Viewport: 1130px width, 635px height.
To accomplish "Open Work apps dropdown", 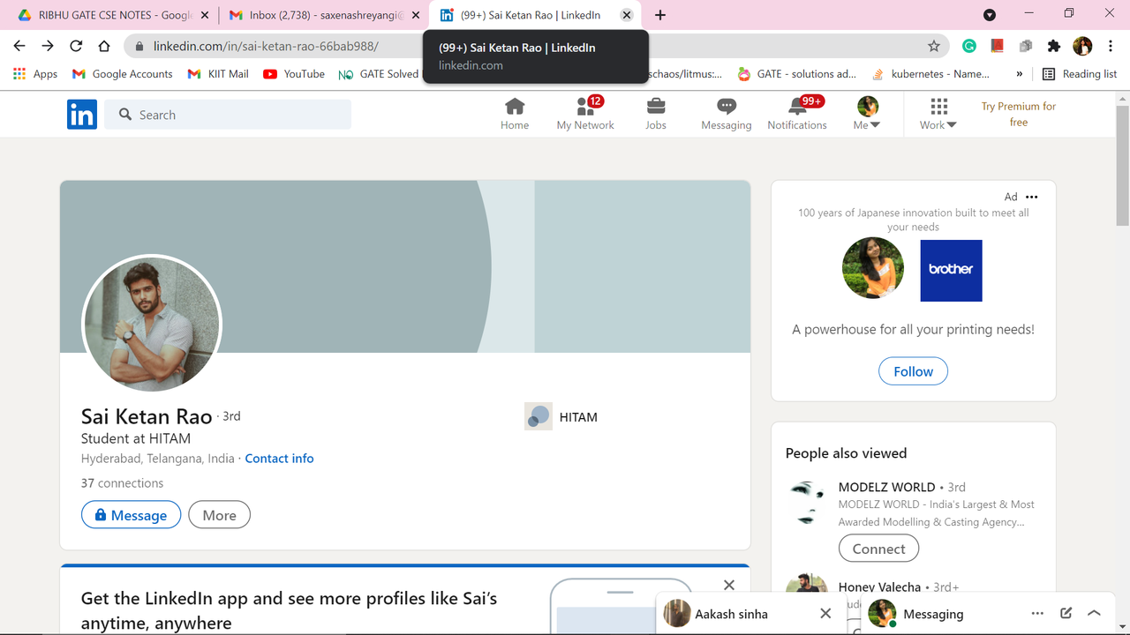I will [938, 114].
